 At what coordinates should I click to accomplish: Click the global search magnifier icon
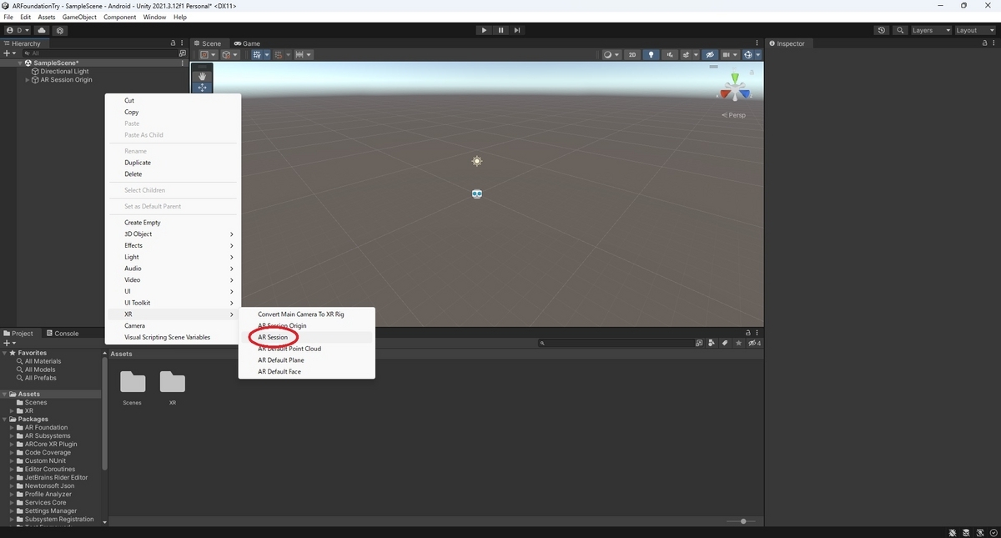click(x=901, y=30)
